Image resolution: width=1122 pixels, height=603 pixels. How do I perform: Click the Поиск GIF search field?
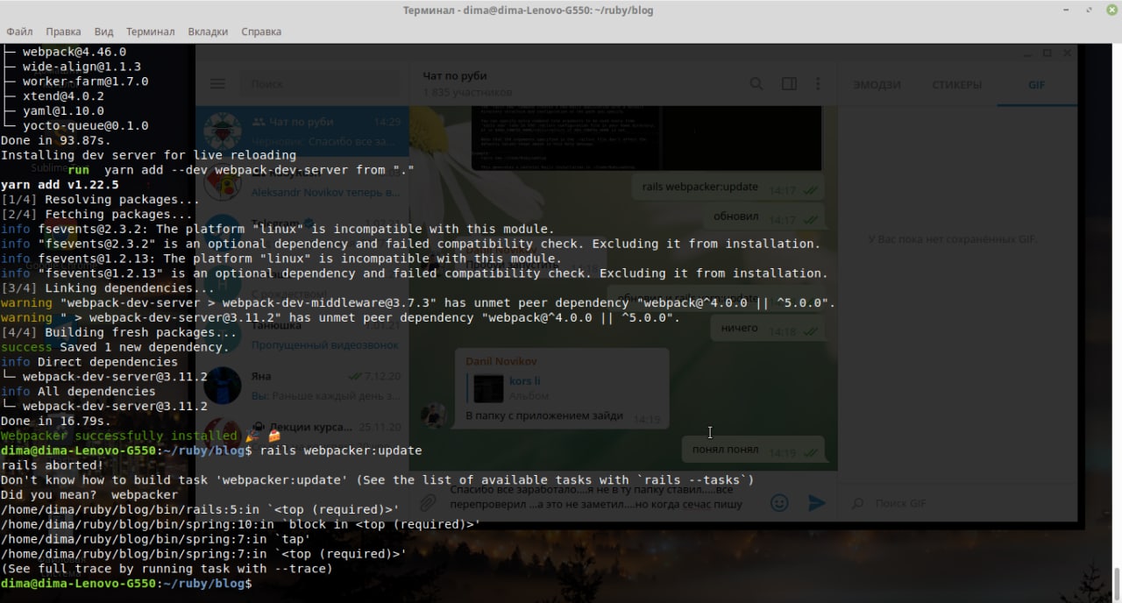pos(955,503)
